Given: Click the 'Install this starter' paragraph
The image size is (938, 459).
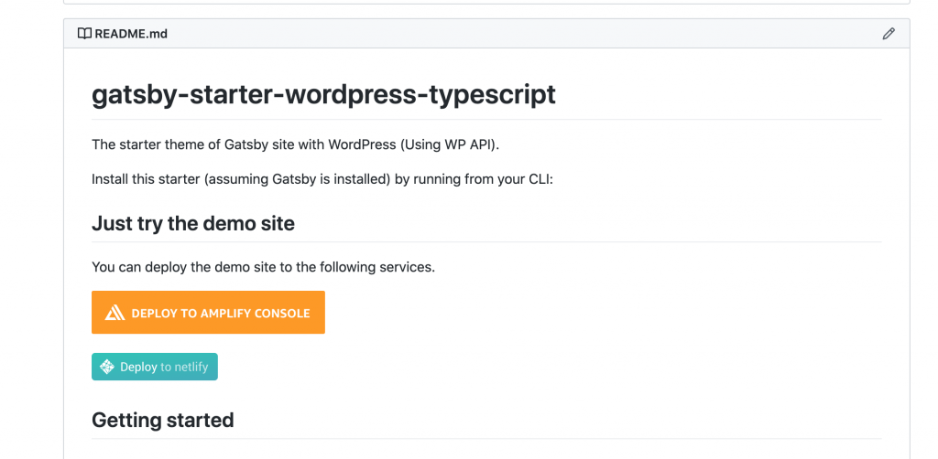Looking at the screenshot, I should pyautogui.click(x=322, y=179).
